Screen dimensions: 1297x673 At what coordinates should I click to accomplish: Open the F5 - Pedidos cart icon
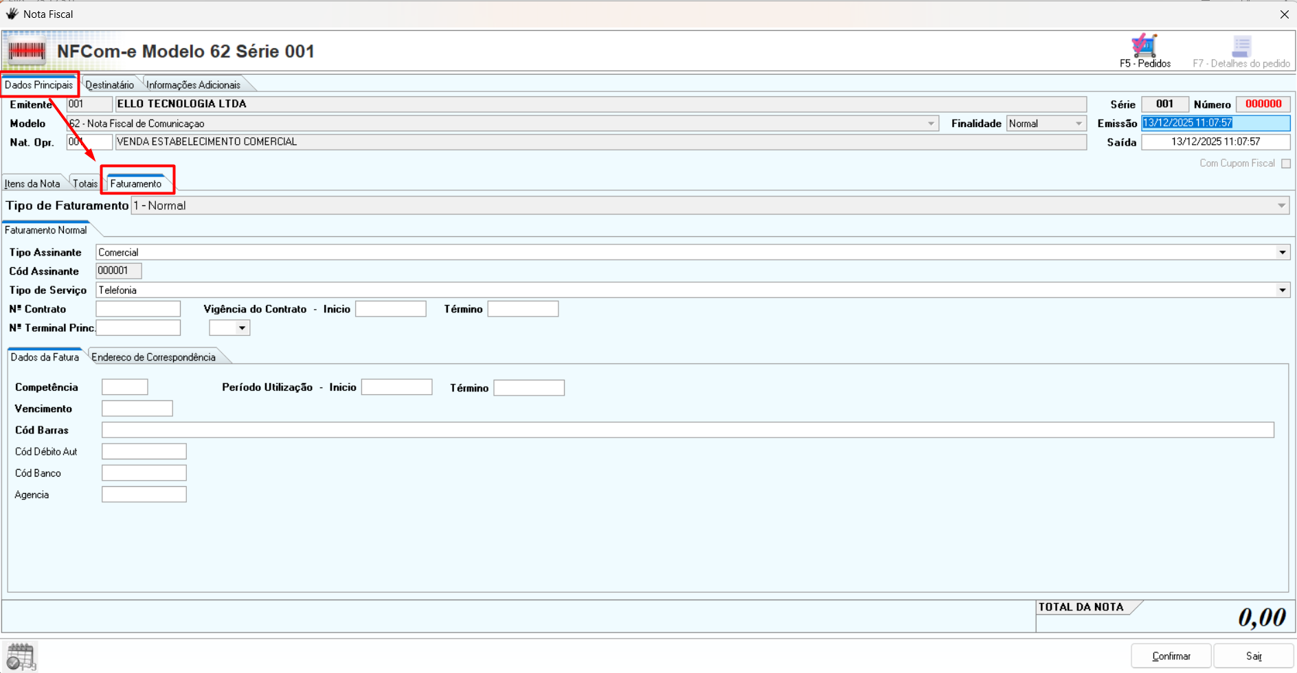[1144, 47]
